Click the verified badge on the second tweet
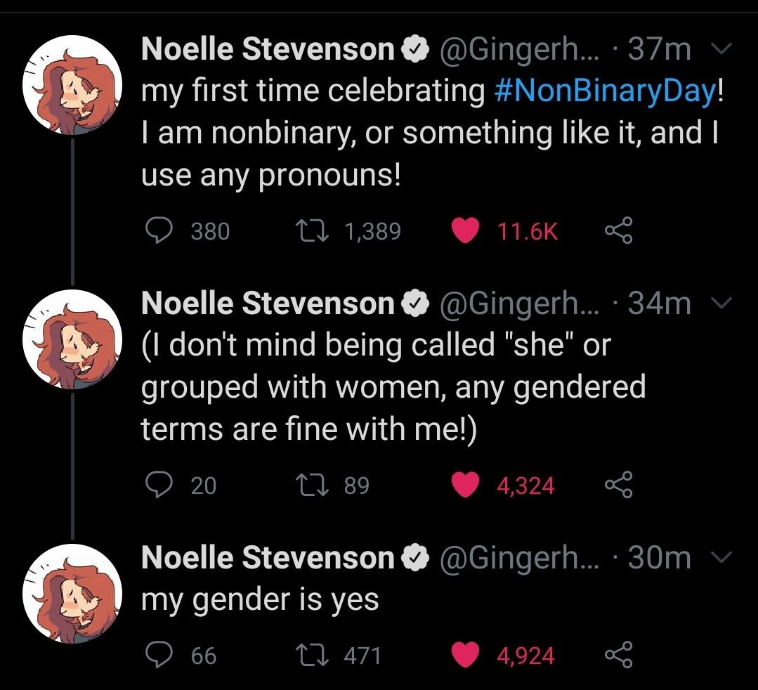This screenshot has height=690, width=758. pos(414,303)
